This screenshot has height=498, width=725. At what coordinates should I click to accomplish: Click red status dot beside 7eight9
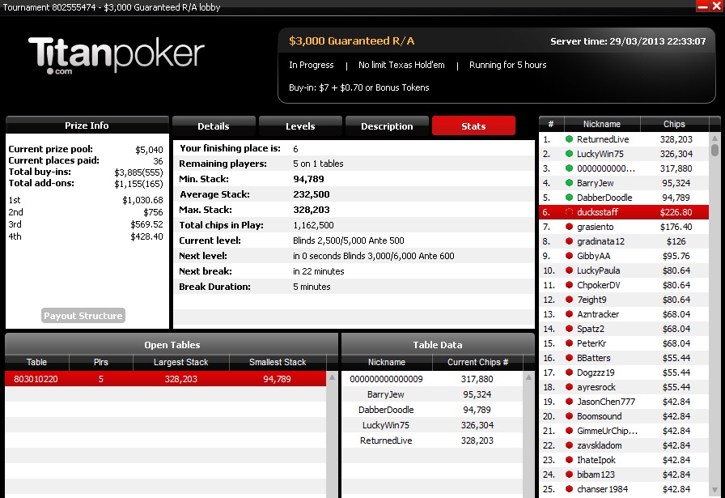(x=569, y=300)
